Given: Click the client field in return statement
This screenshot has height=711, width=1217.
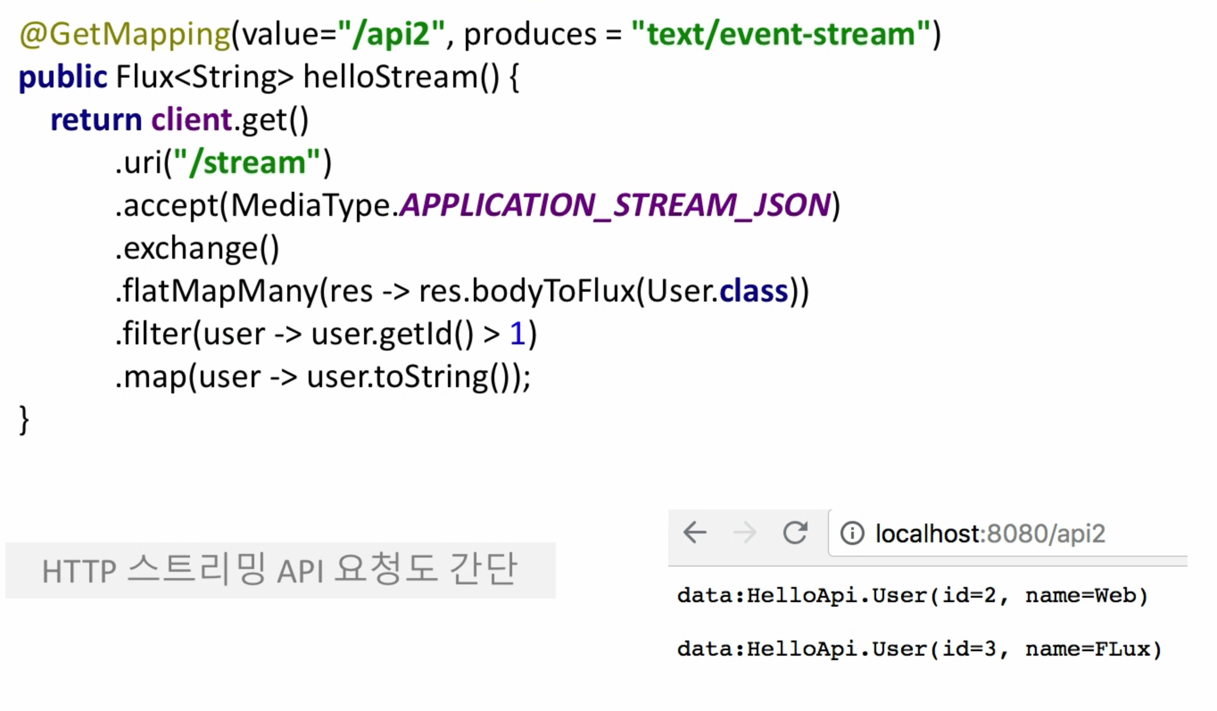Looking at the screenshot, I should pyautogui.click(x=192, y=120).
